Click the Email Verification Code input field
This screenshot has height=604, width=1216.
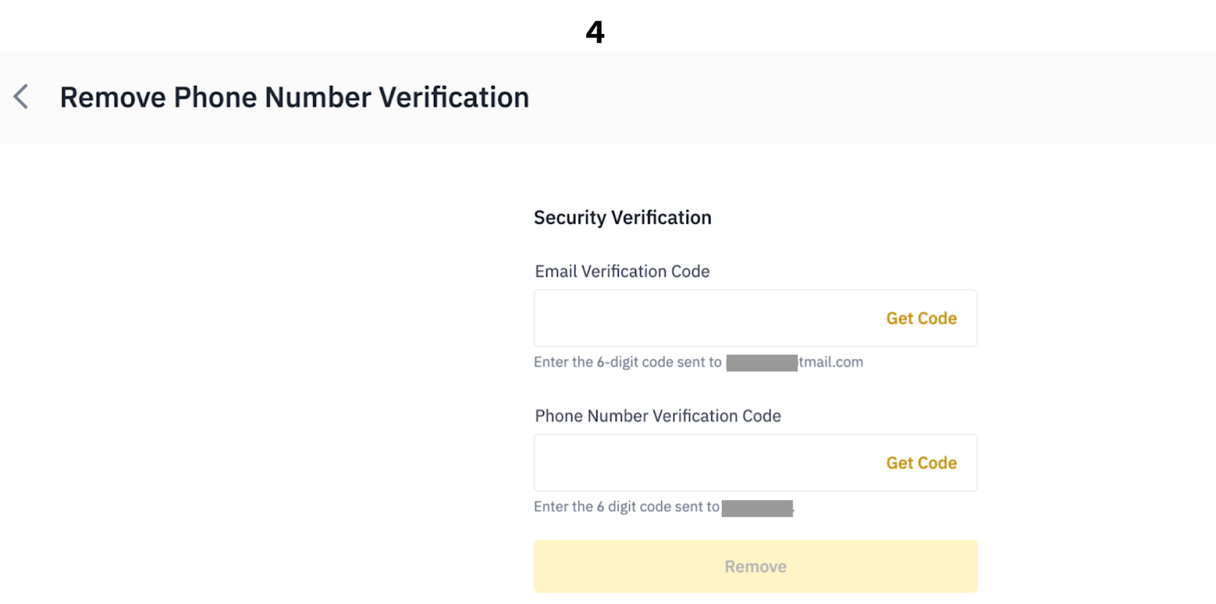pos(703,318)
